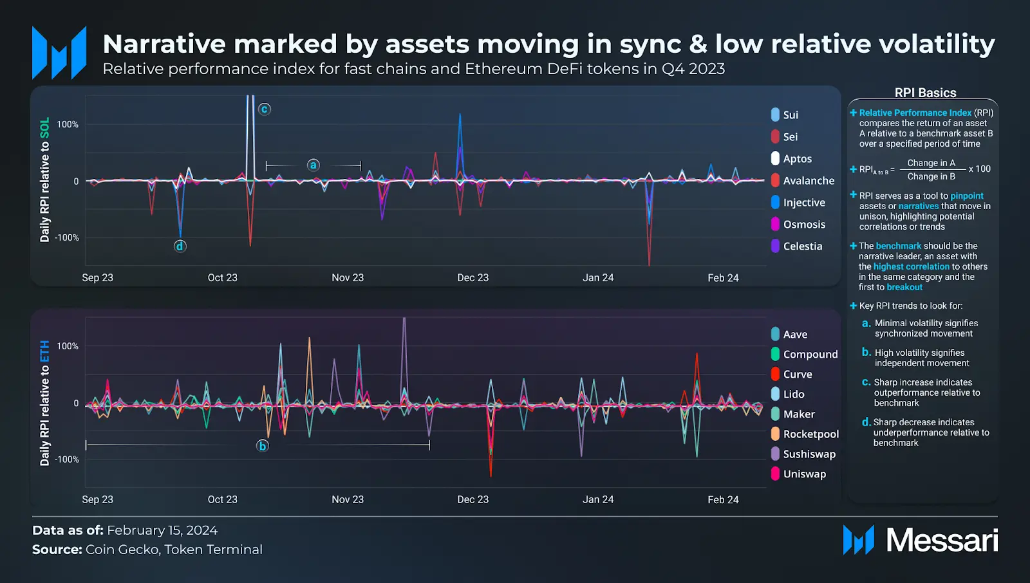Toggle the Uniswap series in the ETH legend

[803, 474]
